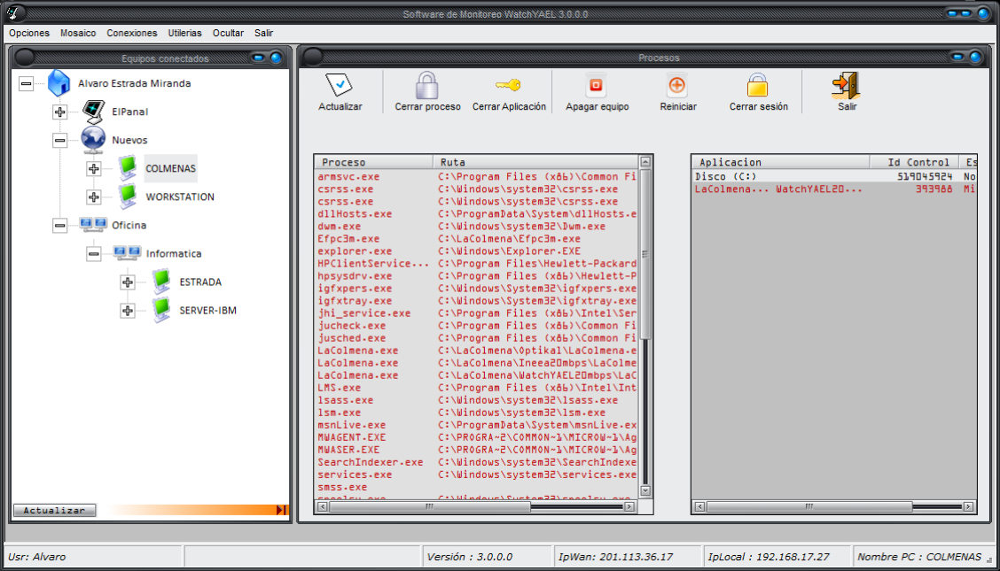The height and width of the screenshot is (571, 1000).
Task: Select the SERVER-IBM computer icon
Action: (x=160, y=310)
